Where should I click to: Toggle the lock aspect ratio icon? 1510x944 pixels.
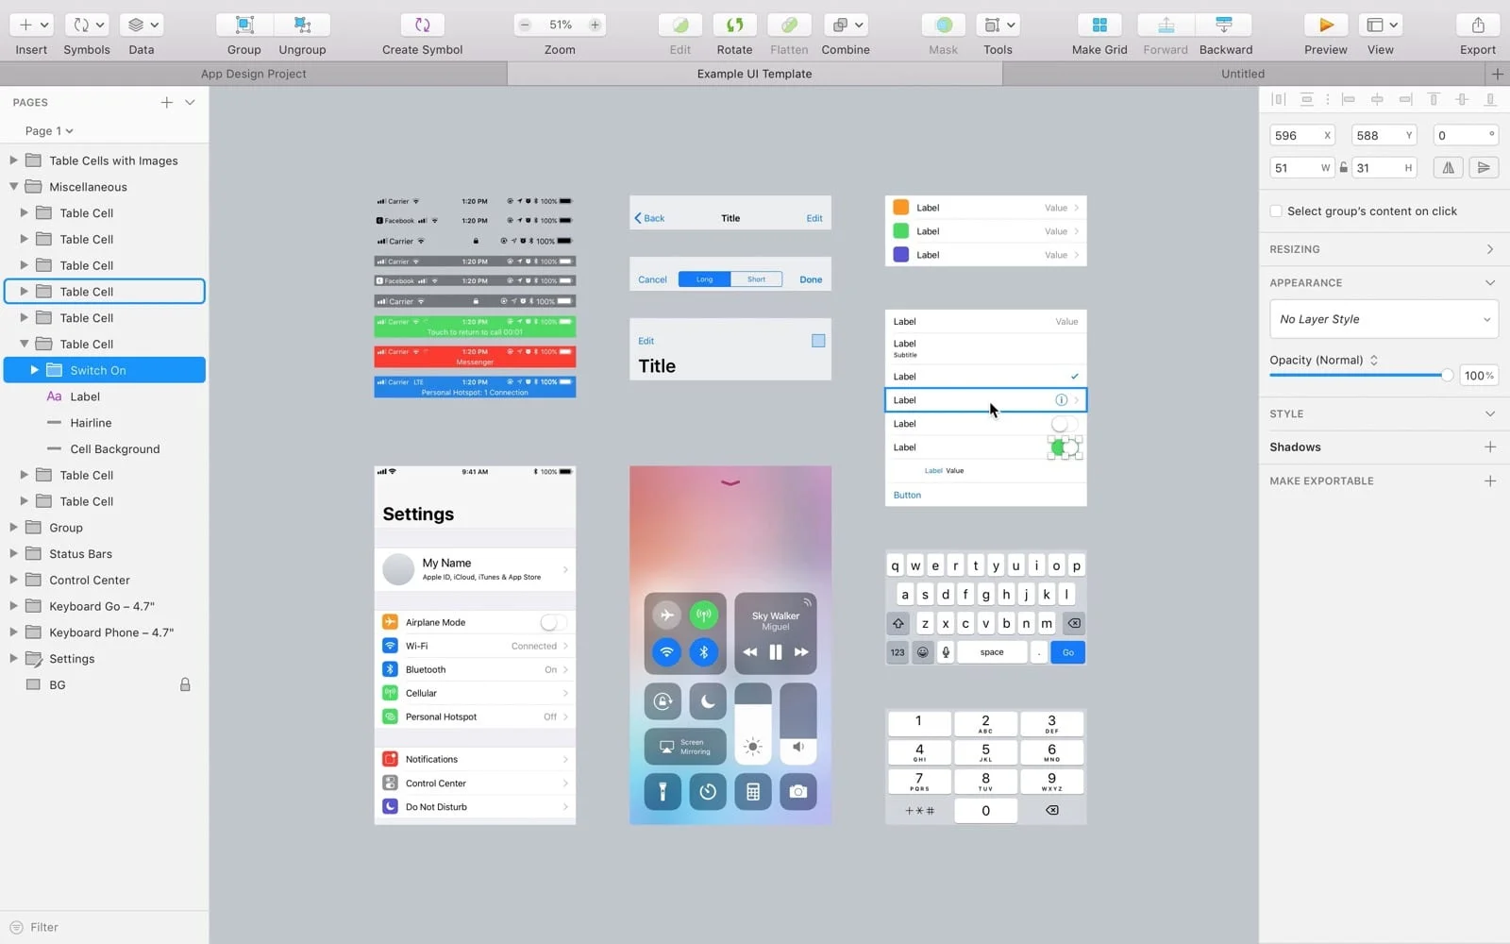coord(1344,167)
